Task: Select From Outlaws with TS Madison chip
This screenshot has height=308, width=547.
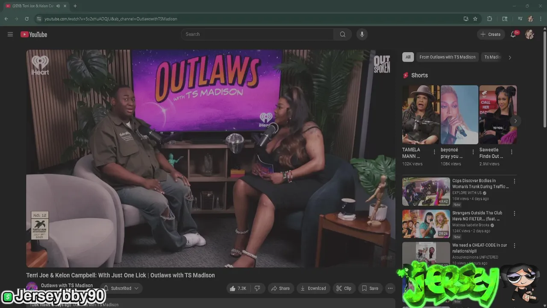Action: (447, 57)
